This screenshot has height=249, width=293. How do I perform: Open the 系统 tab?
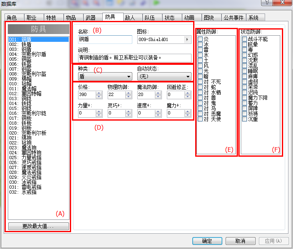coord(256,18)
